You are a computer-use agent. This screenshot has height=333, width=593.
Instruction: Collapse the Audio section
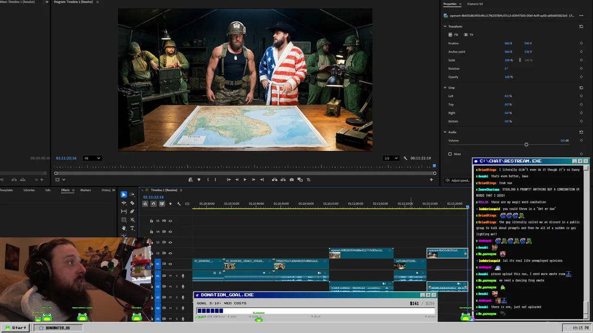[445, 132]
